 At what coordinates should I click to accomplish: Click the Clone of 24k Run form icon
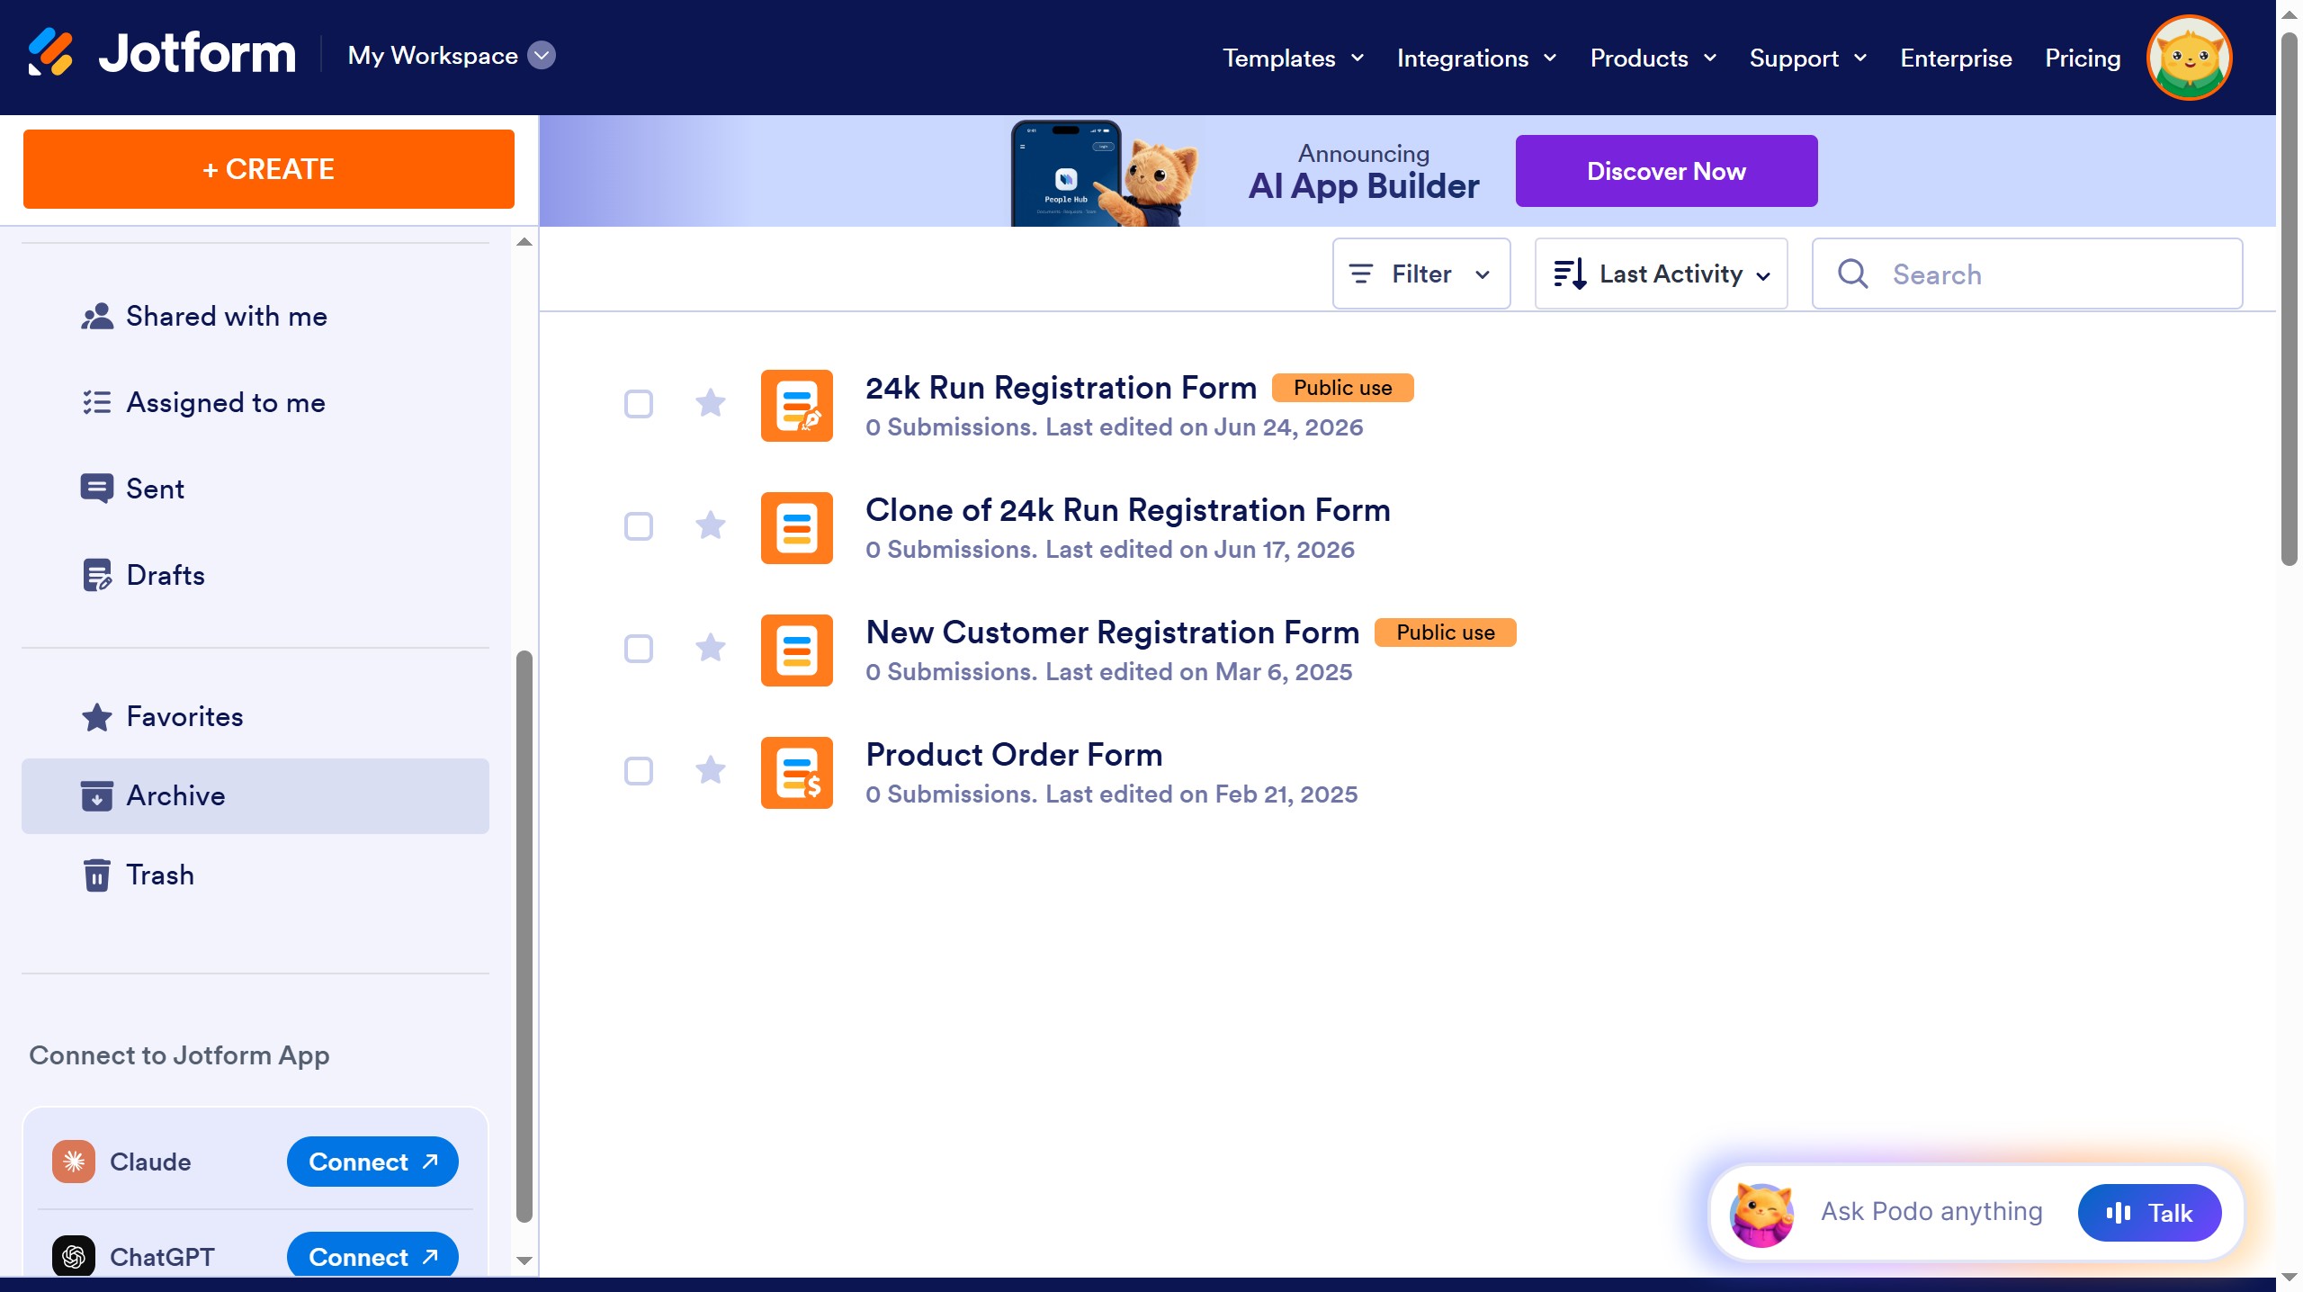click(x=797, y=528)
